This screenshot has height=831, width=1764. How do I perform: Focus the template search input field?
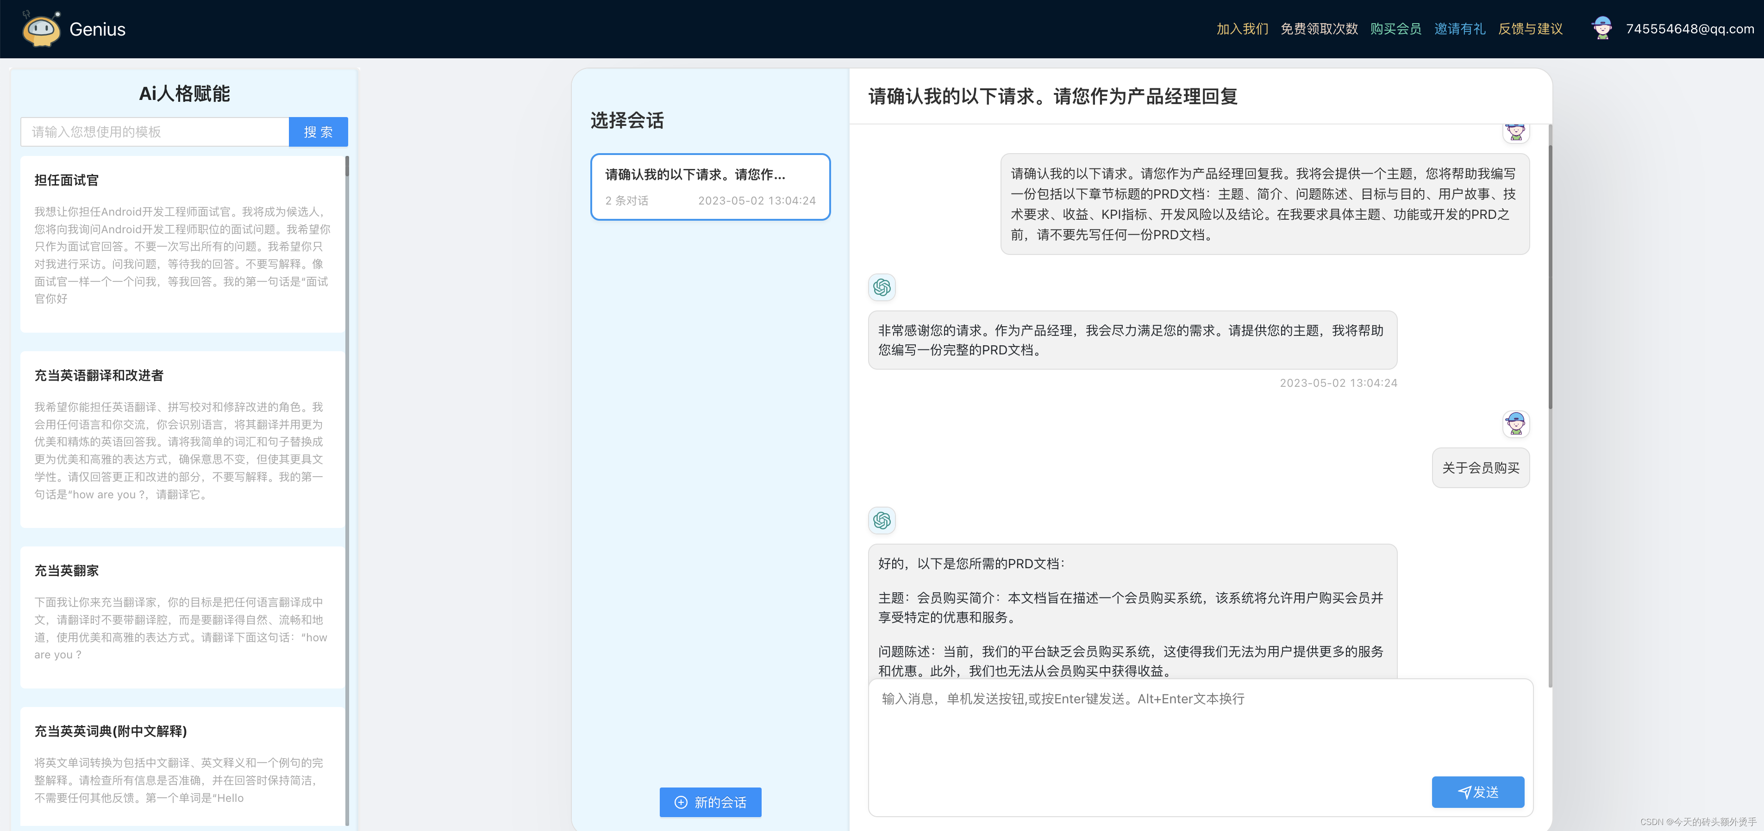click(x=155, y=131)
